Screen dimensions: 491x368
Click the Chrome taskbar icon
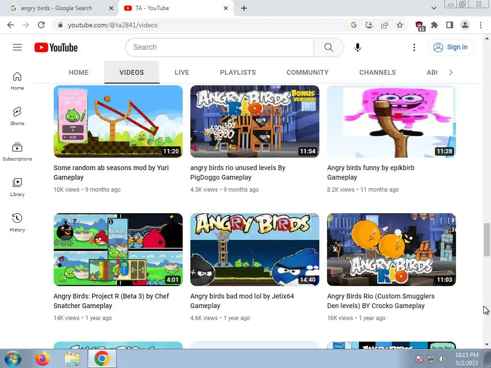102,358
